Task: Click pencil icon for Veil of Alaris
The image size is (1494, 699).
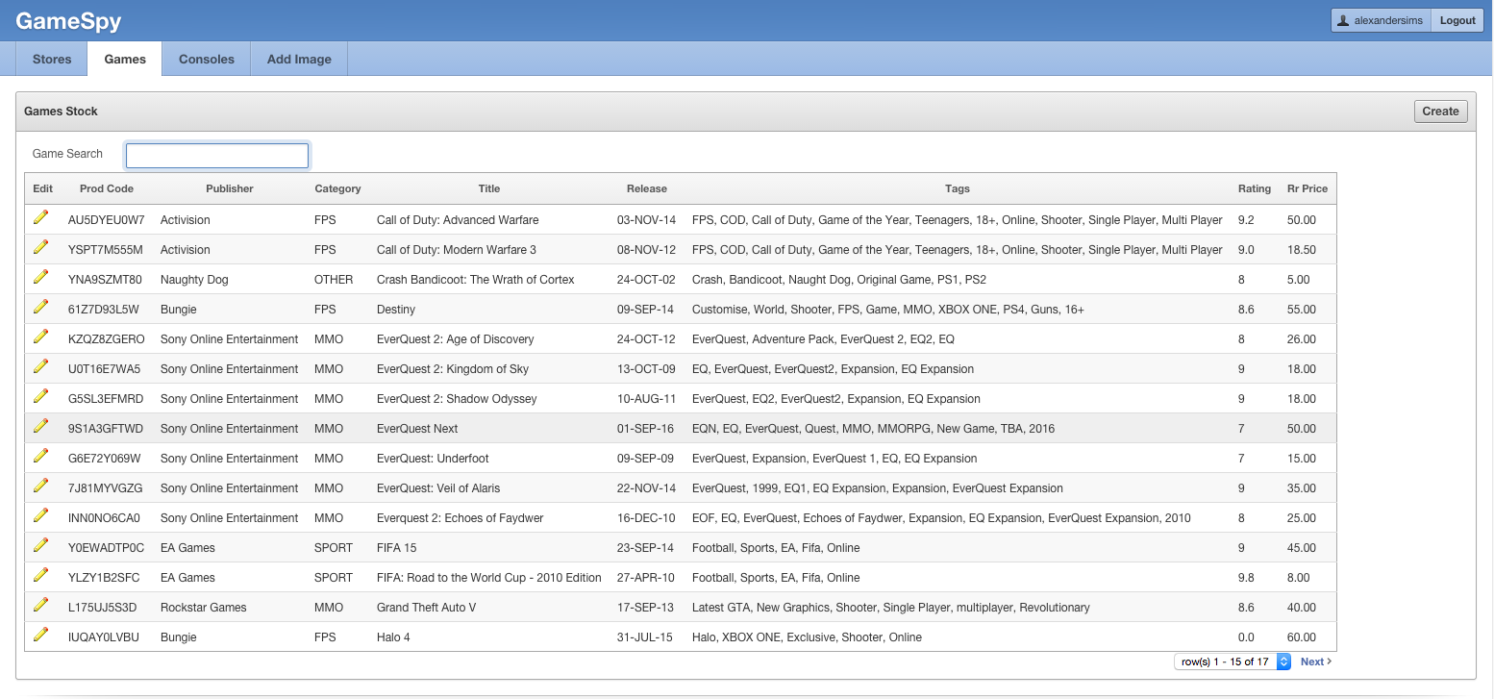Action: click(x=40, y=486)
